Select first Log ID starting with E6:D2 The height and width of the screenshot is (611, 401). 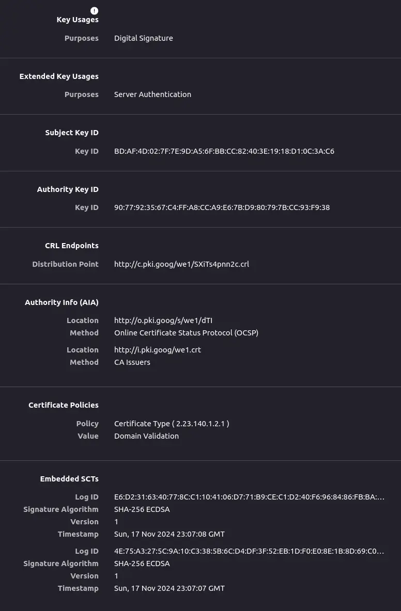[249, 497]
